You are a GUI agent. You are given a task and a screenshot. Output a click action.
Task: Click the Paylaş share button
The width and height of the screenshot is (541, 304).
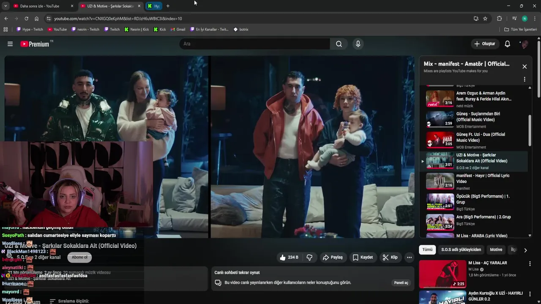coord(333,257)
